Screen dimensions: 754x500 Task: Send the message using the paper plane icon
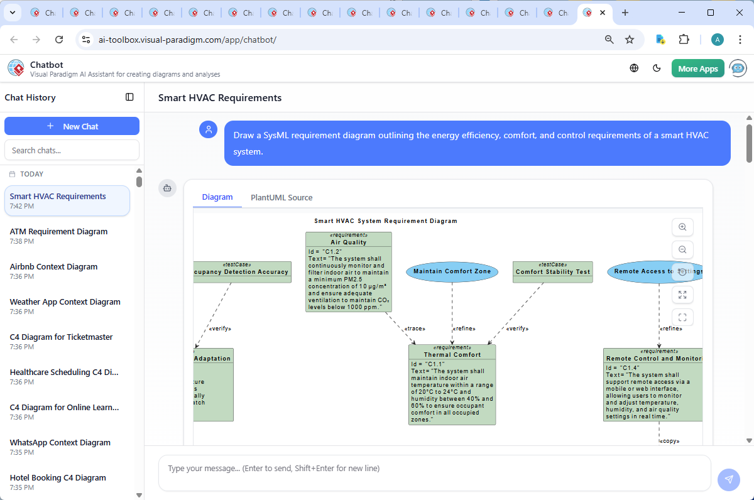(x=728, y=479)
